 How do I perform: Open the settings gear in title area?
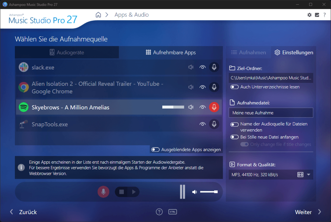[309, 15]
